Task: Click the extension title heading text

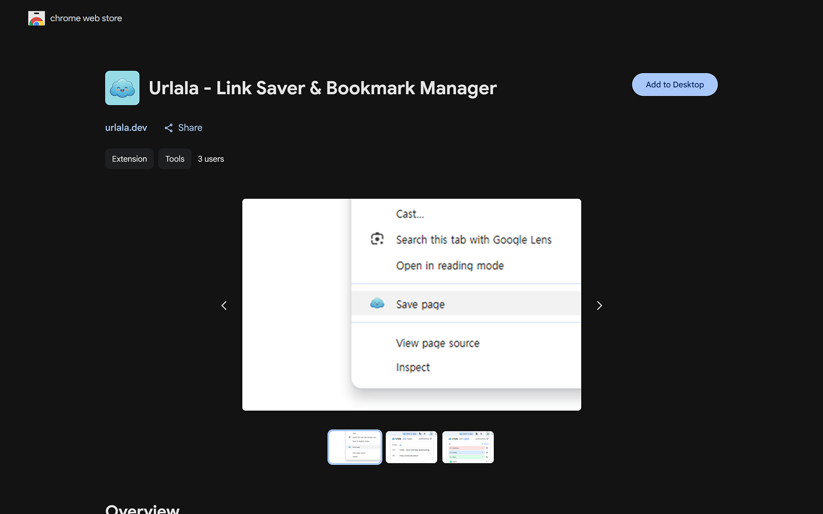Action: [x=323, y=88]
